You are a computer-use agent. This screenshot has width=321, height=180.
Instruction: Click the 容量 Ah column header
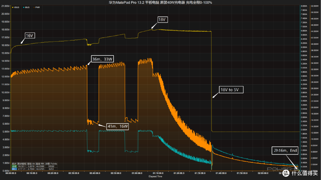pos(31,164)
